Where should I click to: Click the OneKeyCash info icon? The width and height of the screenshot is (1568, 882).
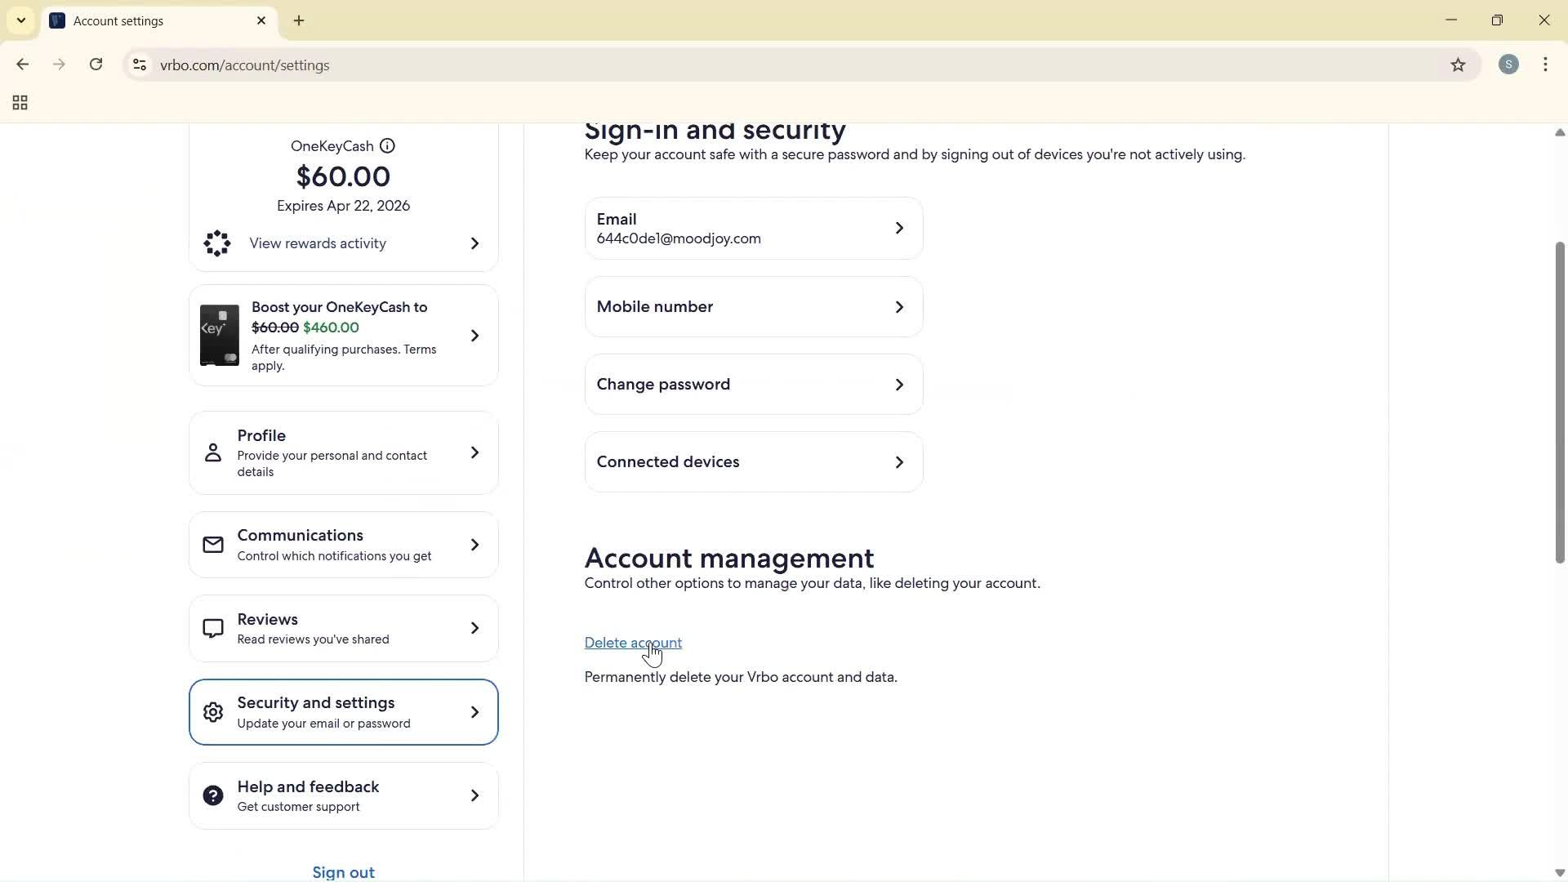(388, 146)
